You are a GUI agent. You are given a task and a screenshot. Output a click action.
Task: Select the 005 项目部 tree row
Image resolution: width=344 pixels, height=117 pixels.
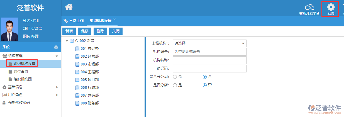pos(90,80)
